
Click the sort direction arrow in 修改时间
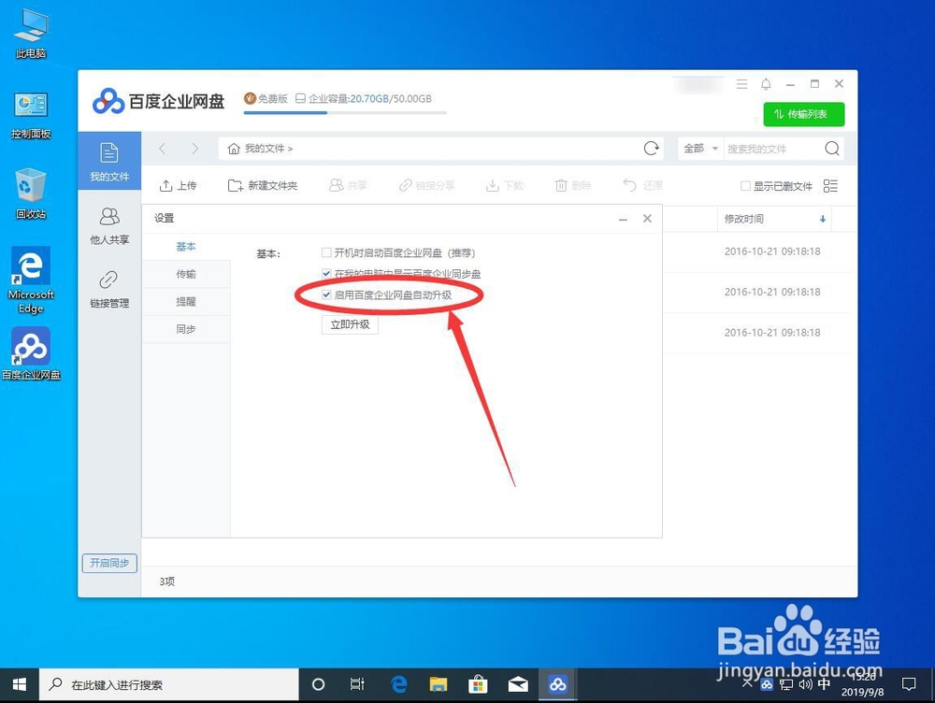coord(823,219)
